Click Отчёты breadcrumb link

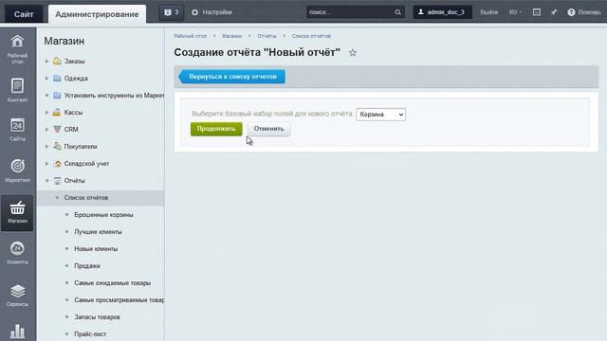[267, 36]
